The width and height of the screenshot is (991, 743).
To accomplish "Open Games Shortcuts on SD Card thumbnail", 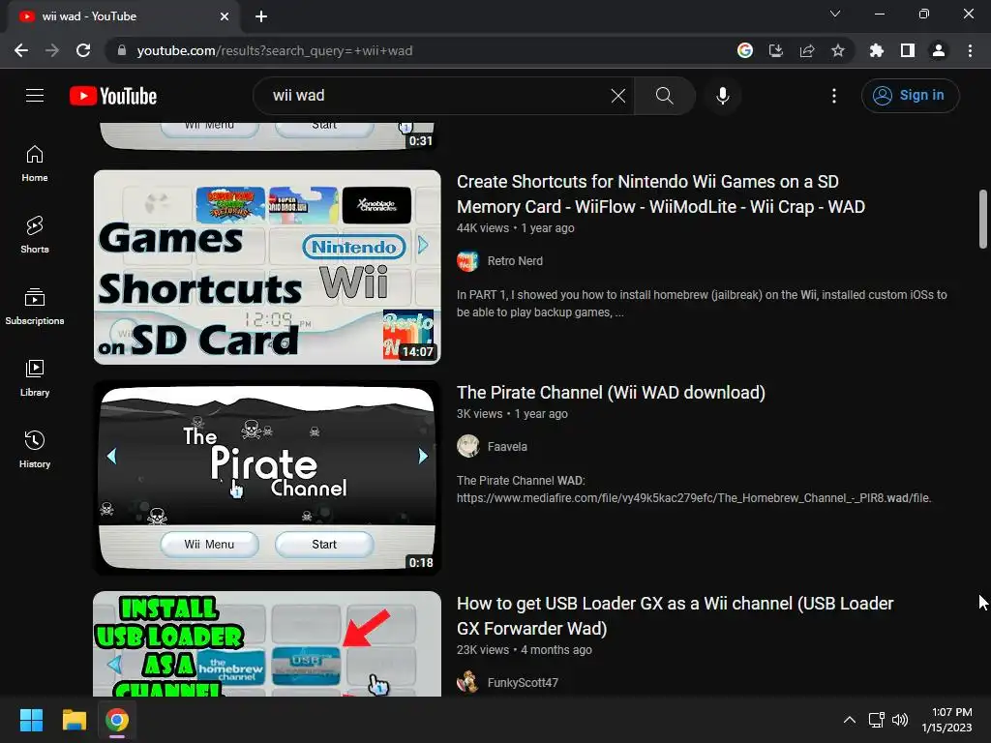I will (267, 267).
